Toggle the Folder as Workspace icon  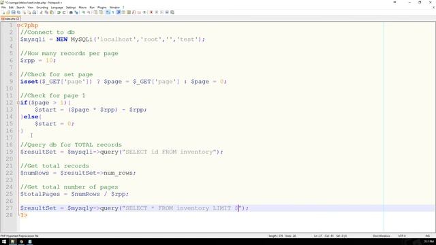[x=139, y=12]
